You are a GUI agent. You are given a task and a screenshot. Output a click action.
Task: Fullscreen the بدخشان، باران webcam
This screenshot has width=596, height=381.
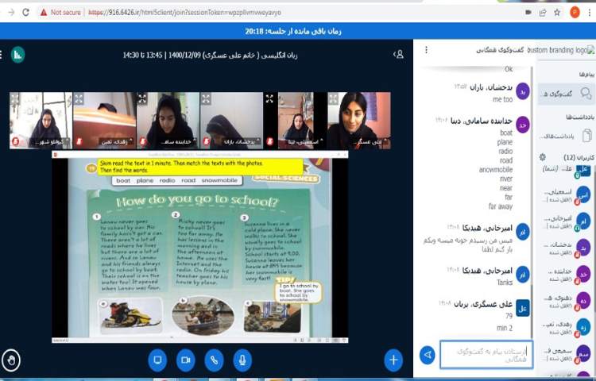click(206, 99)
